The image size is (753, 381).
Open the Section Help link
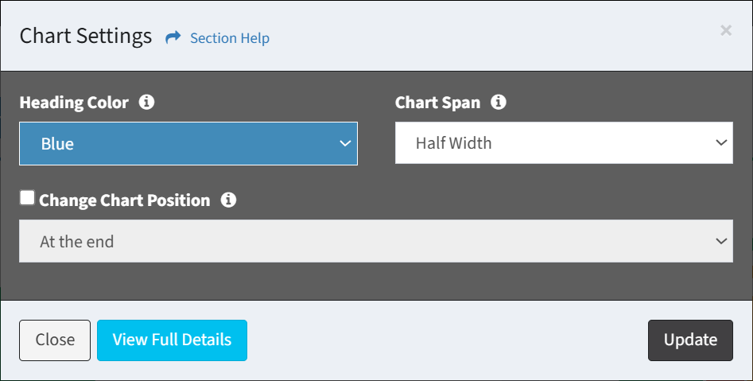[230, 38]
